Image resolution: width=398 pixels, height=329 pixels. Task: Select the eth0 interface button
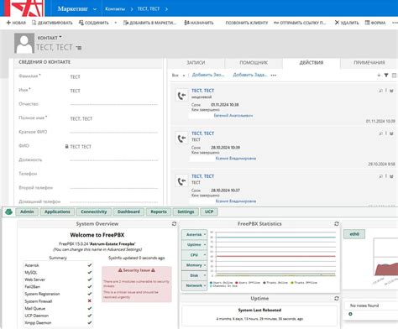354,234
